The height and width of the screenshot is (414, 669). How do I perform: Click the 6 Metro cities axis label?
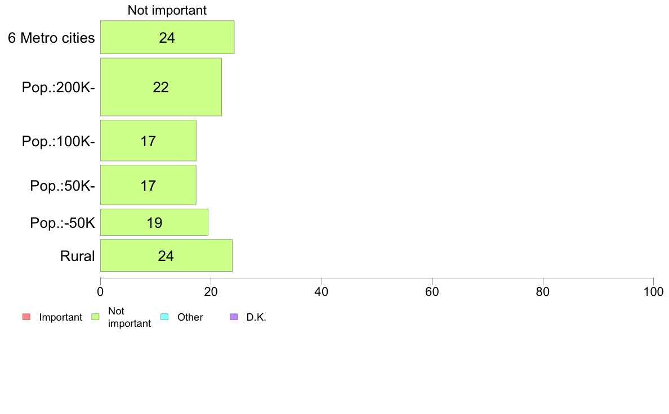pyautogui.click(x=51, y=38)
